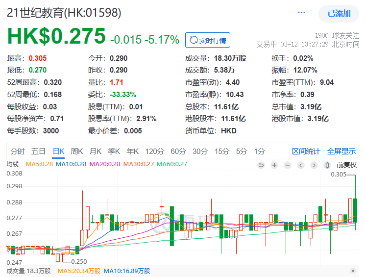This screenshot has height=277, width=365.
Task: Switch to the 分时 tab
Action: click(x=17, y=151)
